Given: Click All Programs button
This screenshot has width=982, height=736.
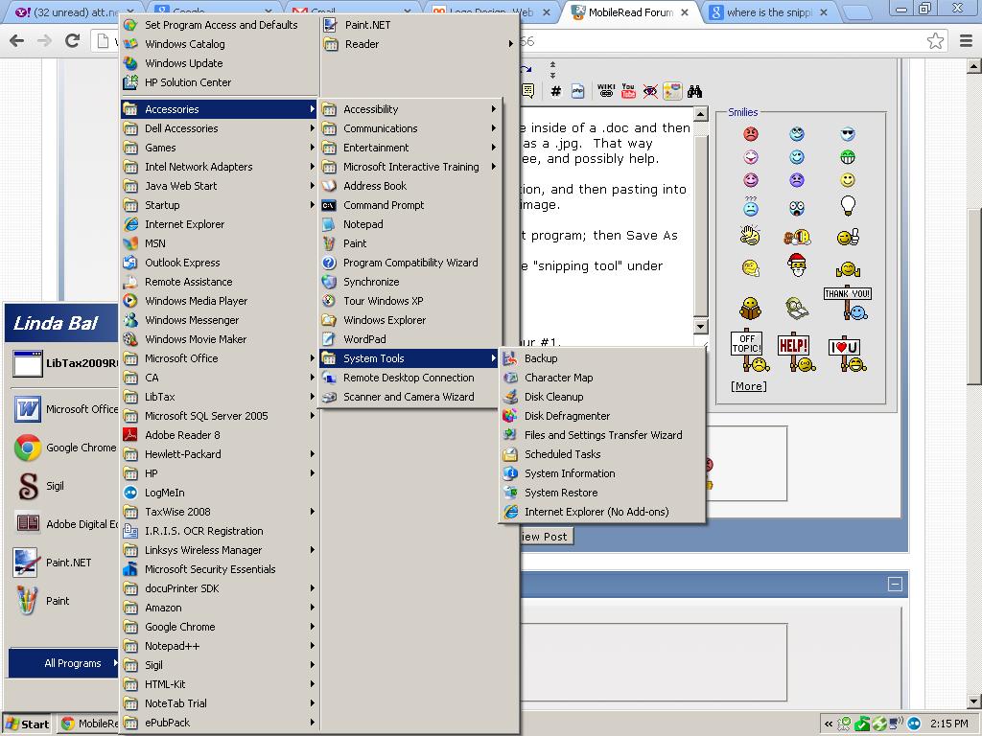Looking at the screenshot, I should pos(63,663).
